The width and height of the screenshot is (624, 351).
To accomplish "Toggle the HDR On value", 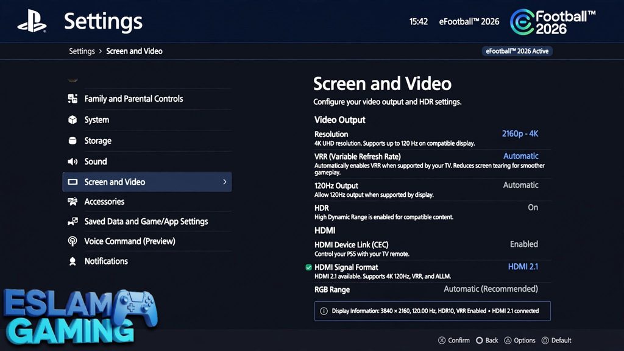I will tap(533, 207).
